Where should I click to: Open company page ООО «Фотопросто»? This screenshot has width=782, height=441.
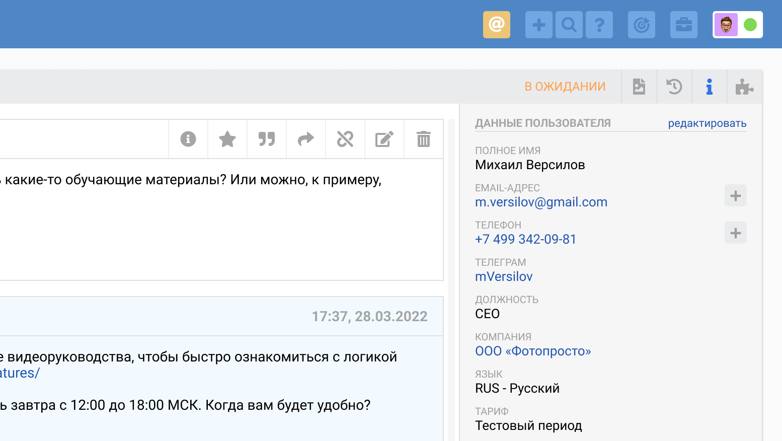(533, 351)
